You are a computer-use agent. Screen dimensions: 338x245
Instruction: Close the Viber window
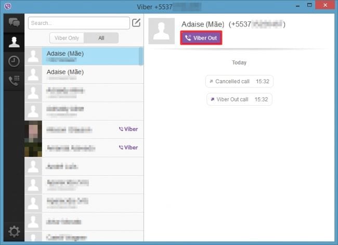tap(325, 5)
